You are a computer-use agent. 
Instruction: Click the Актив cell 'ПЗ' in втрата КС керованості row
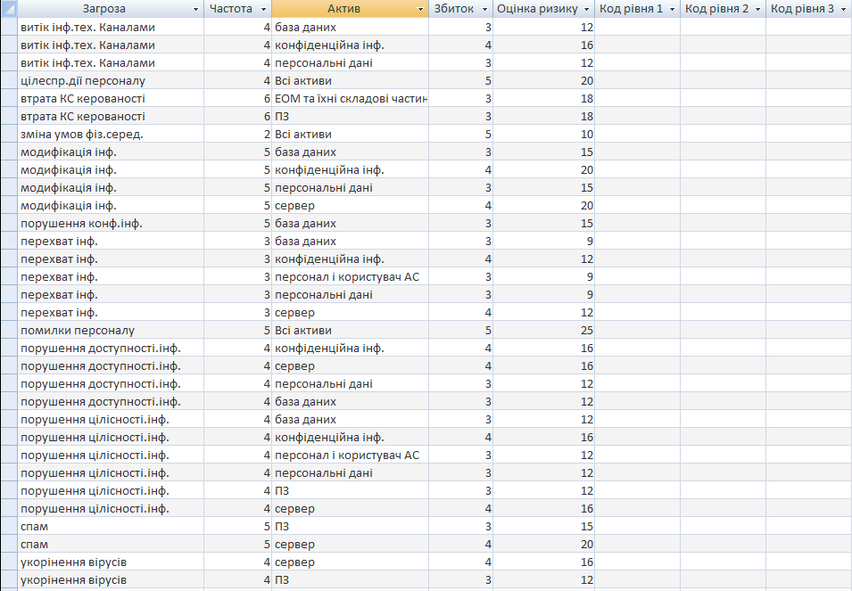[x=350, y=117]
